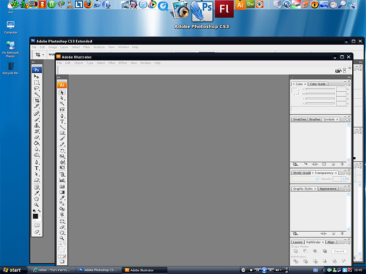Select the Illustrator Type tool

pyautogui.click(x=62, y=121)
